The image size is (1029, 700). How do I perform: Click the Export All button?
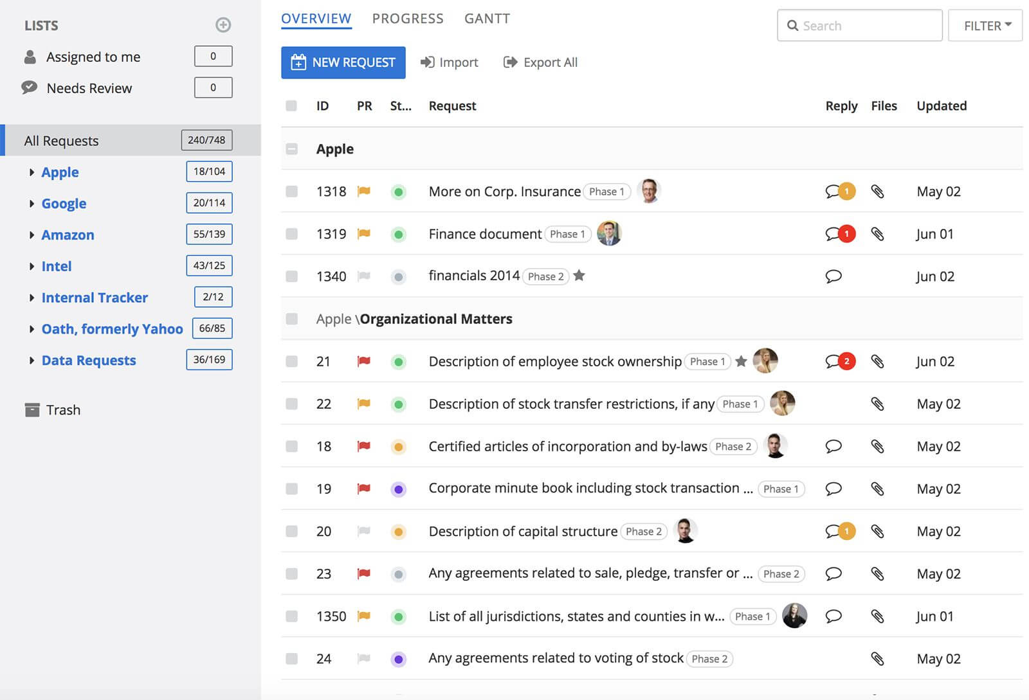pyautogui.click(x=540, y=62)
